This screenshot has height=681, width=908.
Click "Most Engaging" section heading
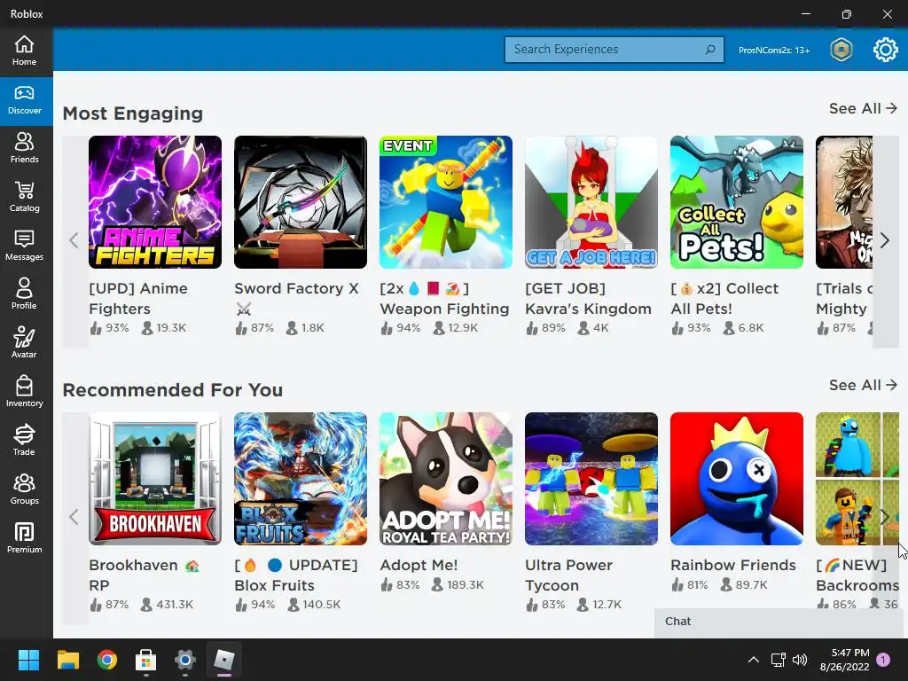tap(133, 113)
